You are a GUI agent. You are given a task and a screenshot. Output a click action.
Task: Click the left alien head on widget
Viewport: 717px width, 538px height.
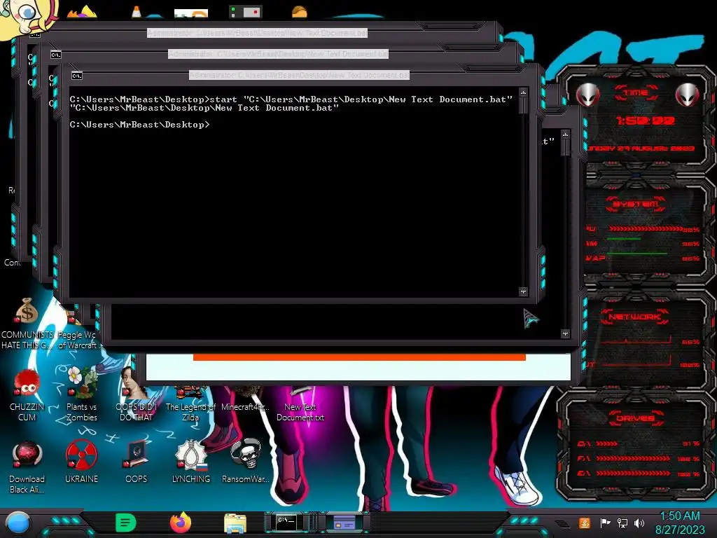587,95
